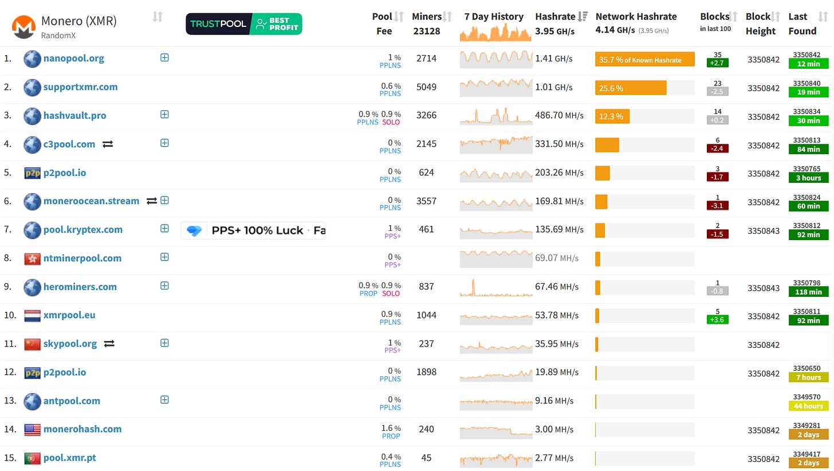
Task: Expand moneroocean.stream row with plus box
Action: pyautogui.click(x=164, y=200)
